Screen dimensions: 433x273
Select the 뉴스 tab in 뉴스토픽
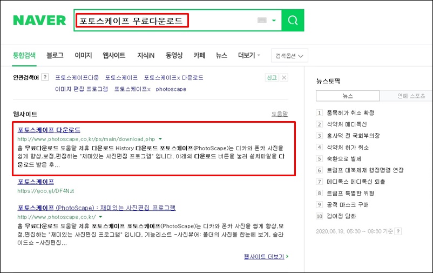(348, 96)
